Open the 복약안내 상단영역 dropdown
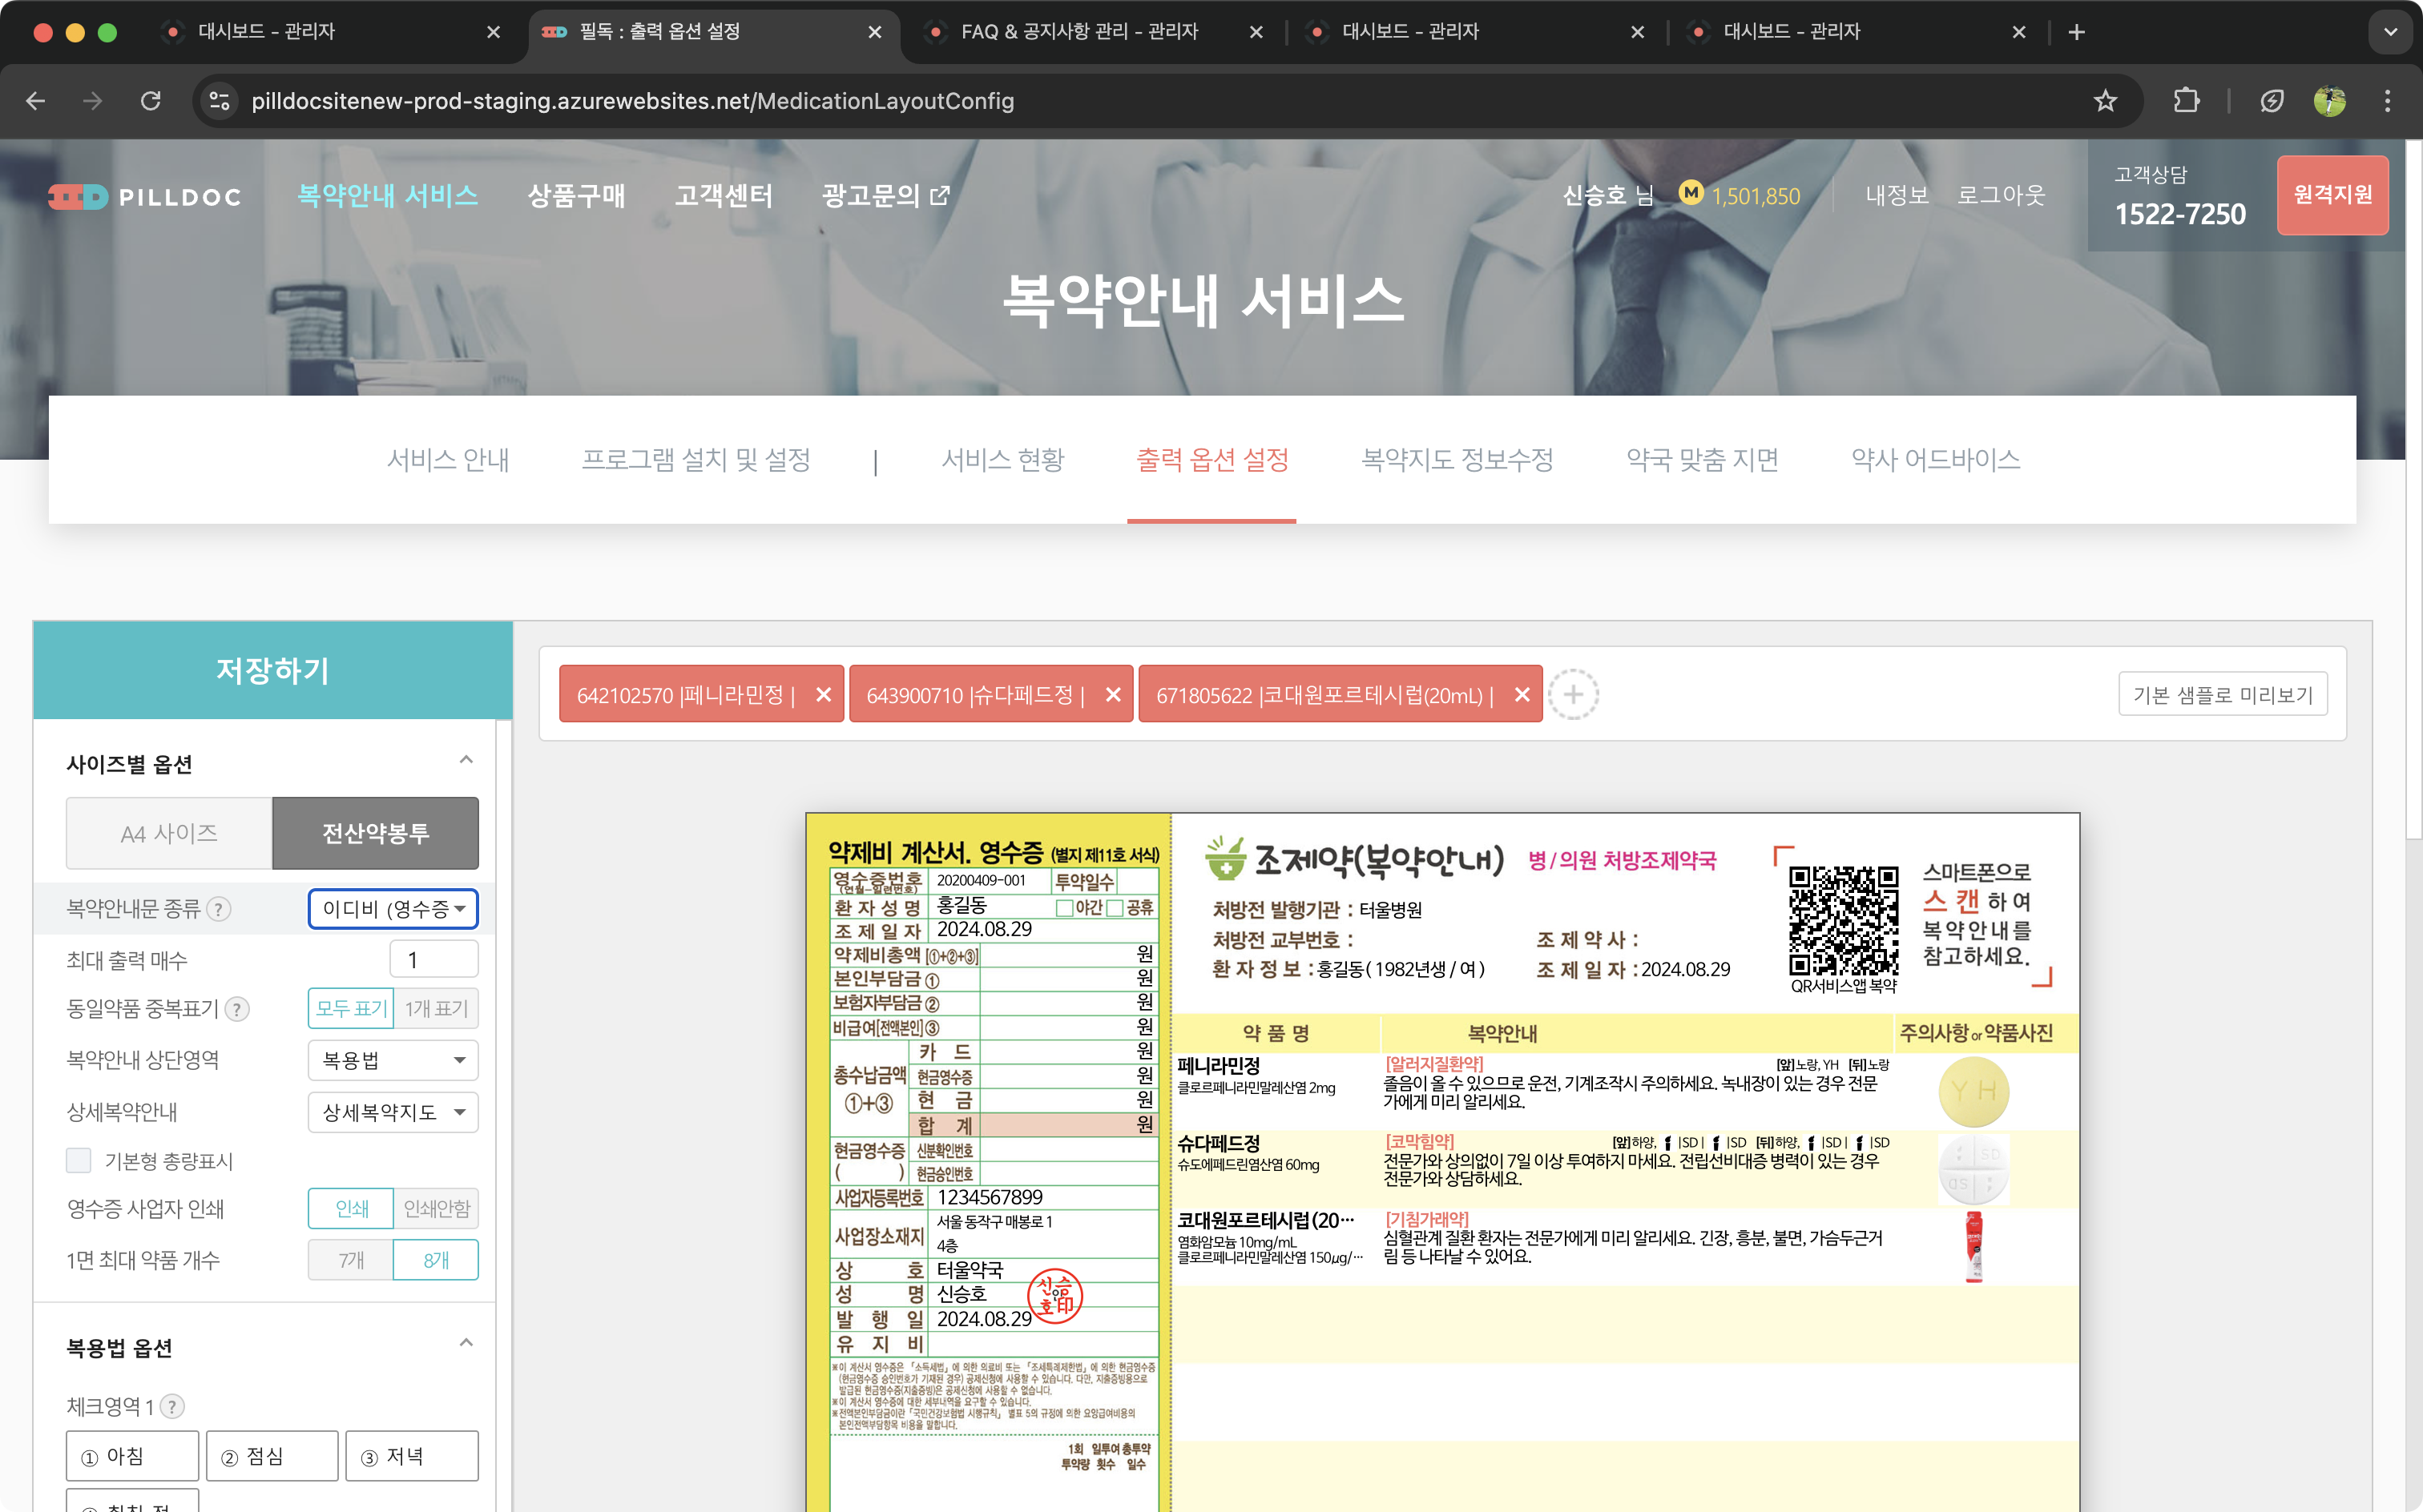This screenshot has width=2423, height=1512. (x=393, y=1060)
